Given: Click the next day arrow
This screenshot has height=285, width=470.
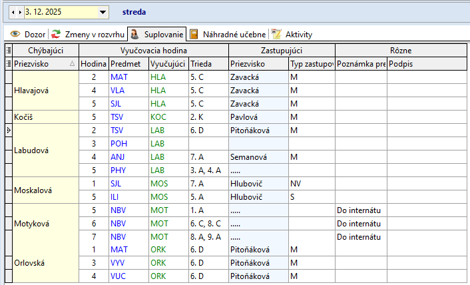Looking at the screenshot, I should click(21, 12).
